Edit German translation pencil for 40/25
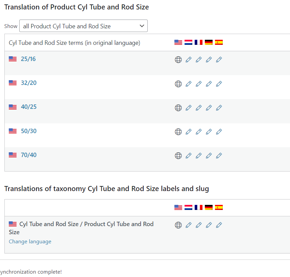Viewport: 290px width, 277px height. click(209, 108)
